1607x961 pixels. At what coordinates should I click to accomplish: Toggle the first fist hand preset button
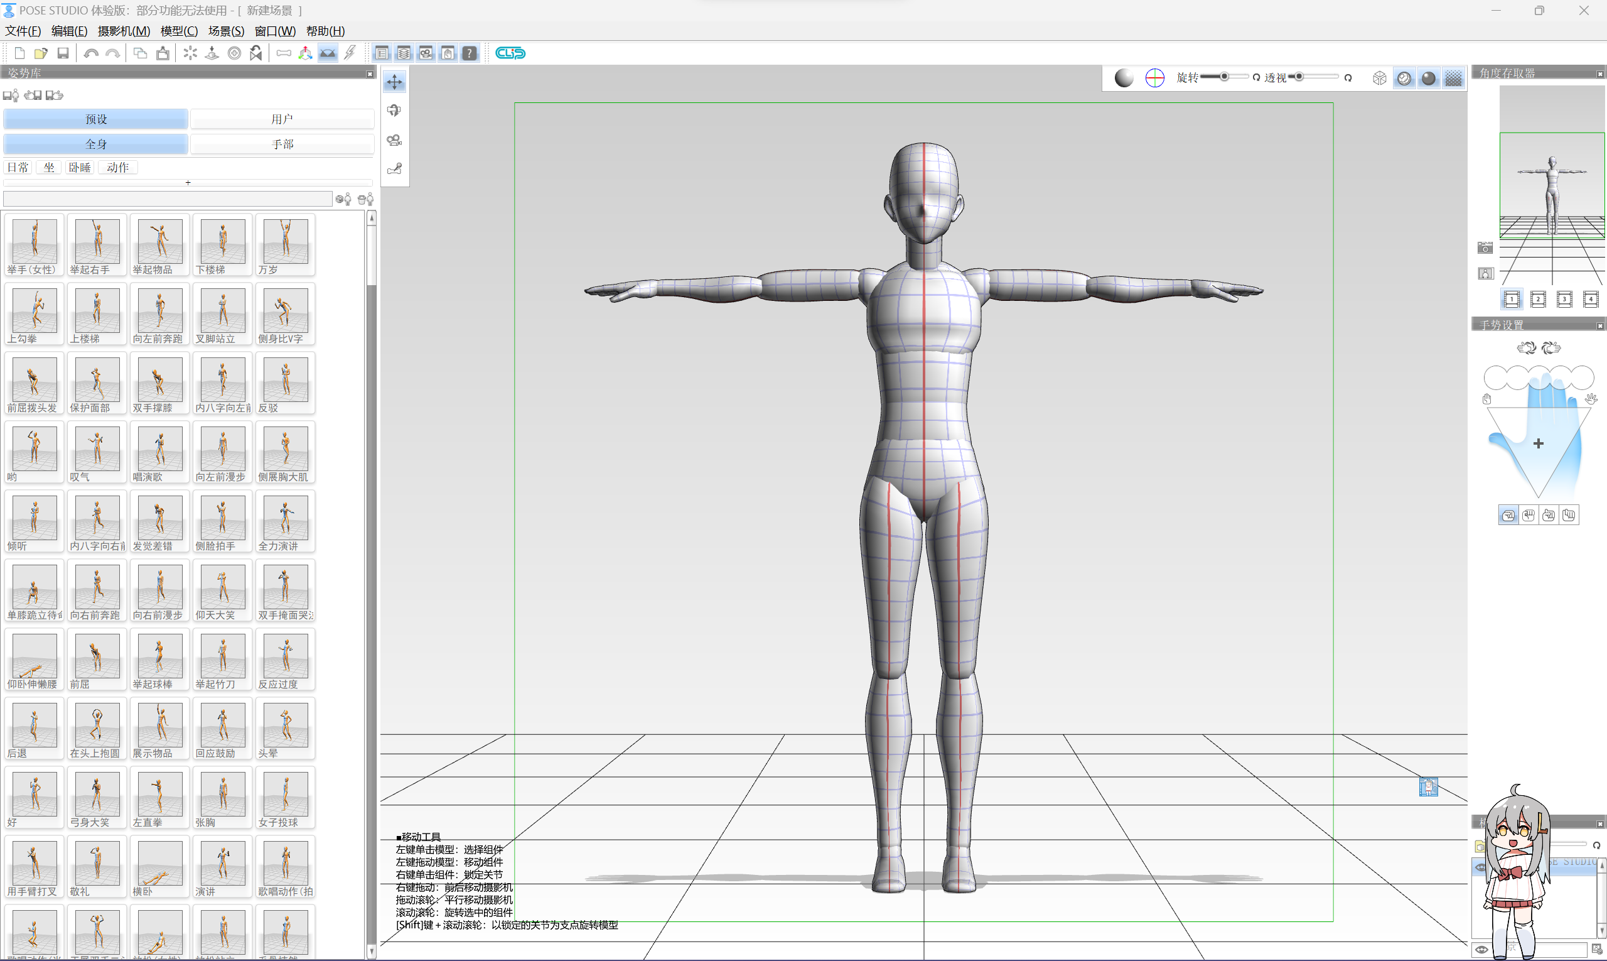click(1508, 516)
